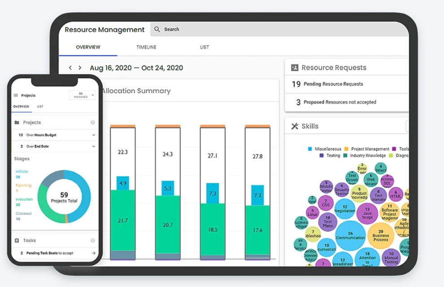Screen dimensions: 444x287
Task: Open the List view tab
Action: tap(204, 47)
